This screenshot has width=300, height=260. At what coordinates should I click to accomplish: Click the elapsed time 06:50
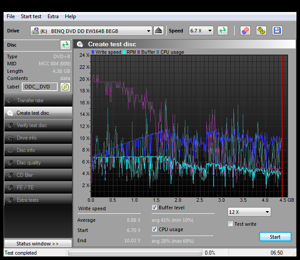click(x=276, y=253)
